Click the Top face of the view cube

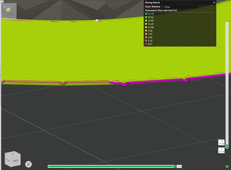[13, 153]
